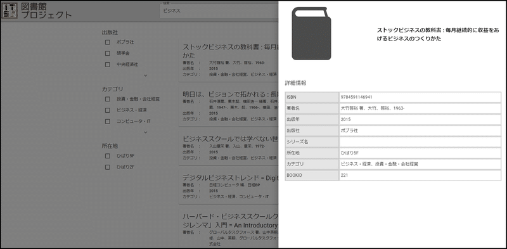
Task: Open the ビジネススクールでは学べない result card
Action: [x=229, y=148]
